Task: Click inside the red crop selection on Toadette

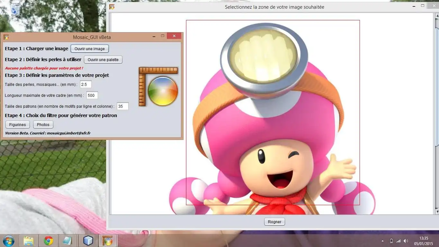Action: click(x=273, y=113)
